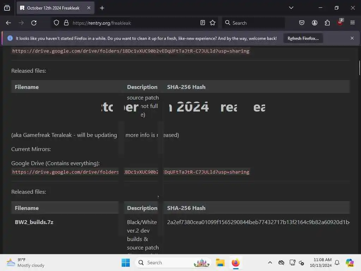The height and width of the screenshot is (271, 361).
Task: Click the info icon in notification bar
Action: coord(10,38)
